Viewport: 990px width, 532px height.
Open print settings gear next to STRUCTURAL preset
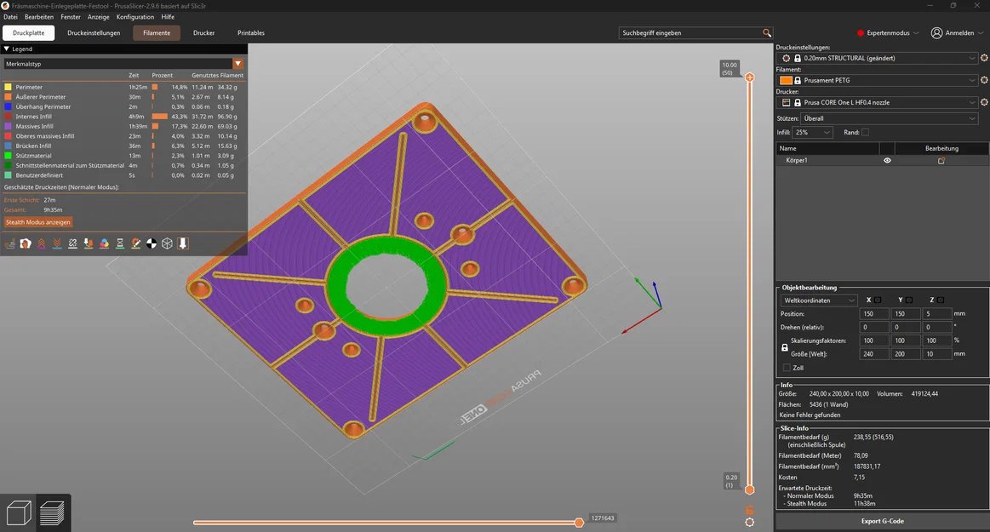(984, 58)
